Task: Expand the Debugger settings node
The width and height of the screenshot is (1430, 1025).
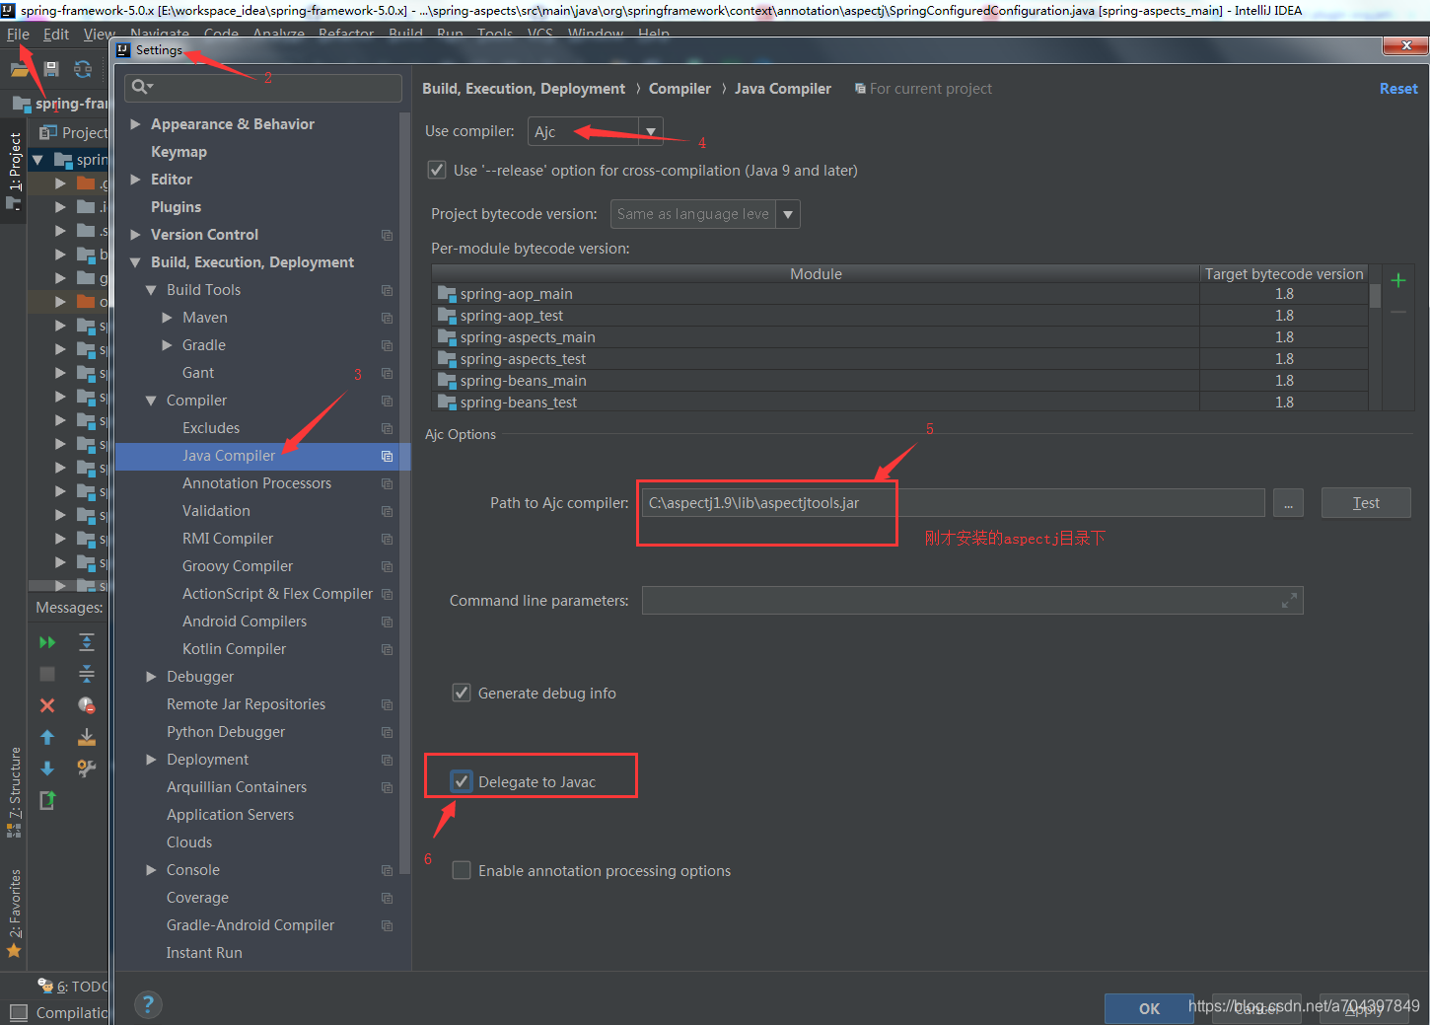Action: [x=151, y=677]
